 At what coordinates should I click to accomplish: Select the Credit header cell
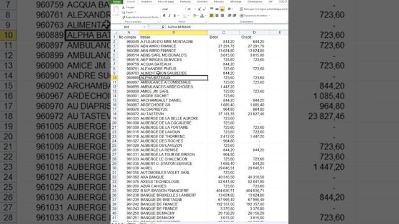[x=254, y=37]
